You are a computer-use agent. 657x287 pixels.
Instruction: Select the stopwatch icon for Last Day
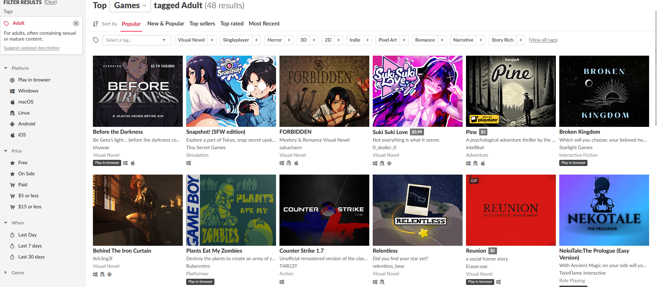(x=12, y=235)
